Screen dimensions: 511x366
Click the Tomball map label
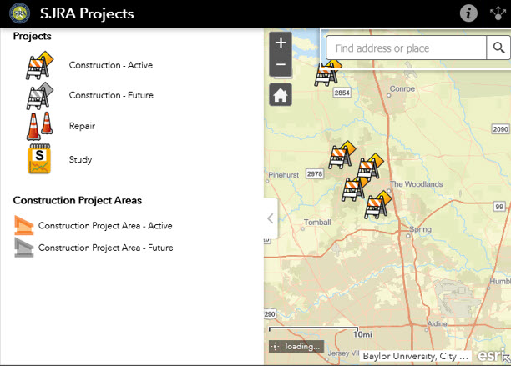tap(317, 223)
